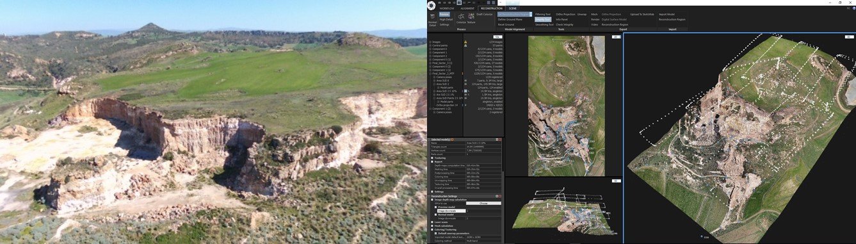Image resolution: width=856 pixels, height=244 pixels.
Task: Expand the Final_Sector_3_MTP component
Action: pos(430,74)
